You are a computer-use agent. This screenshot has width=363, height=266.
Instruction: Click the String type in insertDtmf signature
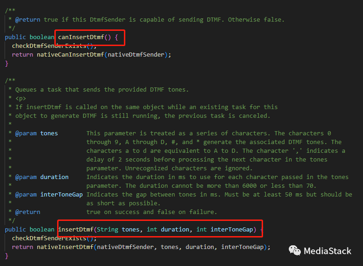point(108,229)
